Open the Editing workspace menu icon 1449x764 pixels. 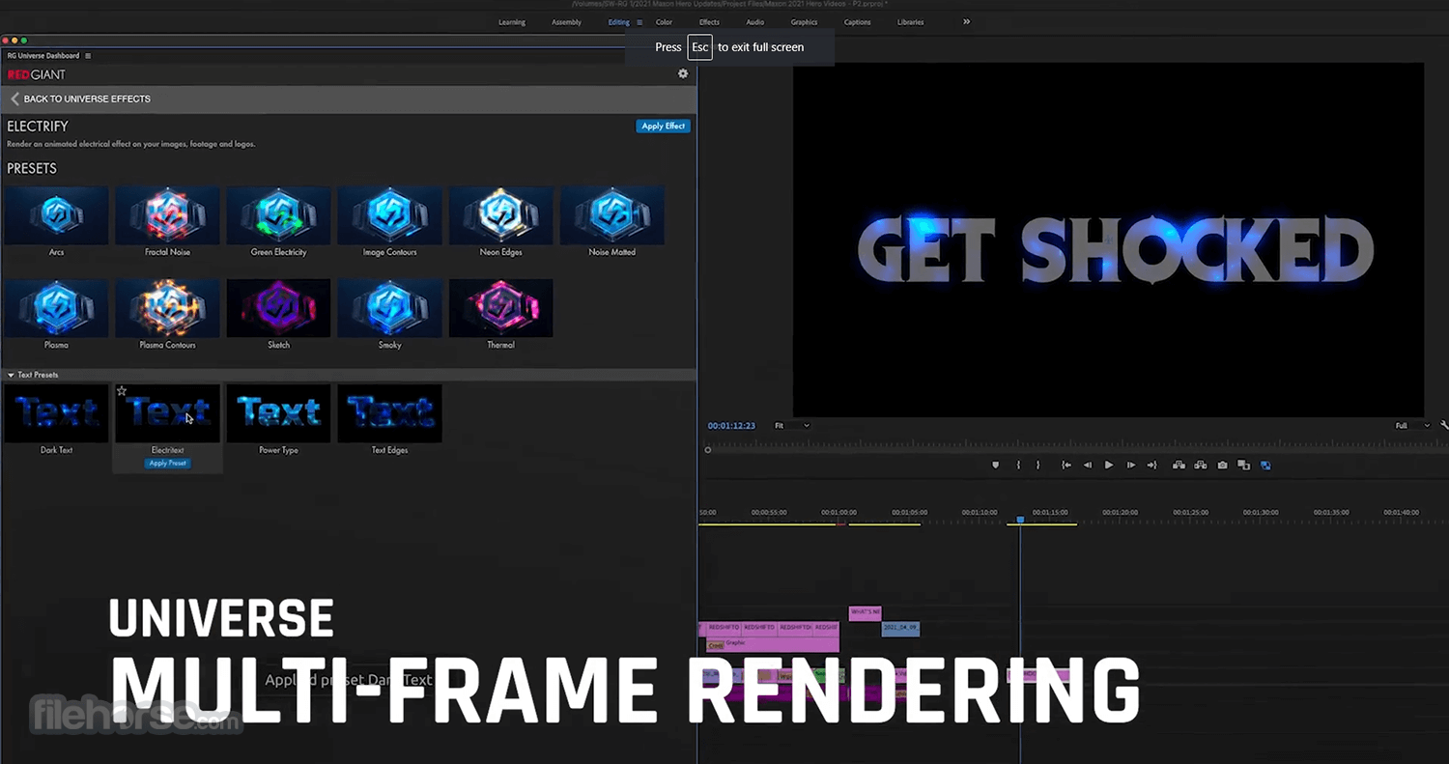[639, 22]
